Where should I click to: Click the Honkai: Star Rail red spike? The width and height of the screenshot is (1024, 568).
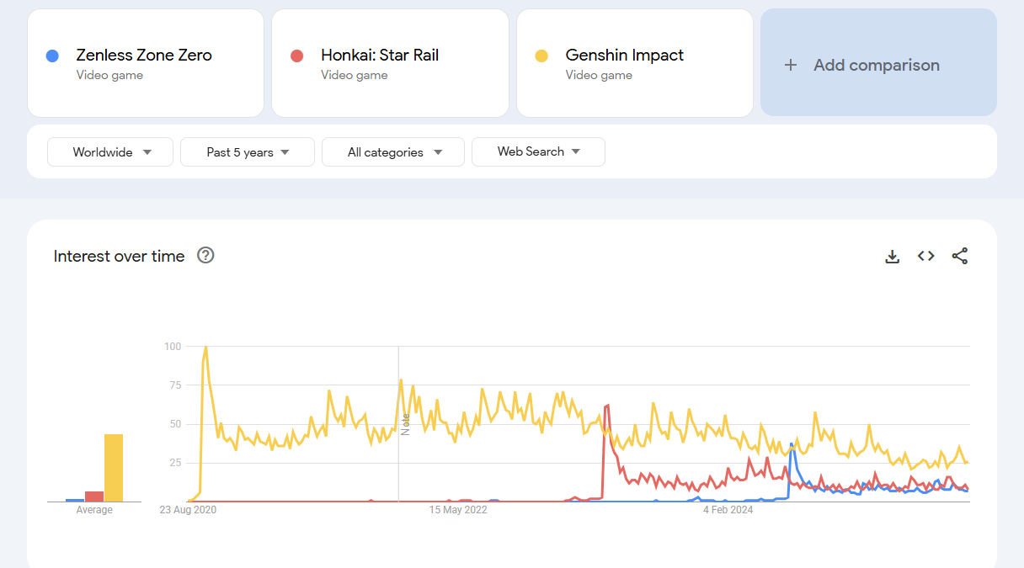pyautogui.click(x=607, y=406)
